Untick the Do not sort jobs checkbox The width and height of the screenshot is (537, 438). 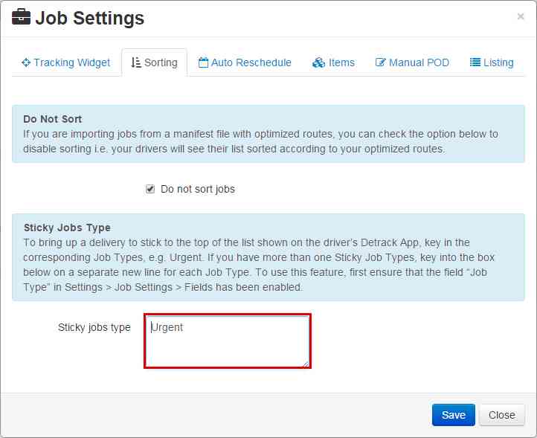150,190
